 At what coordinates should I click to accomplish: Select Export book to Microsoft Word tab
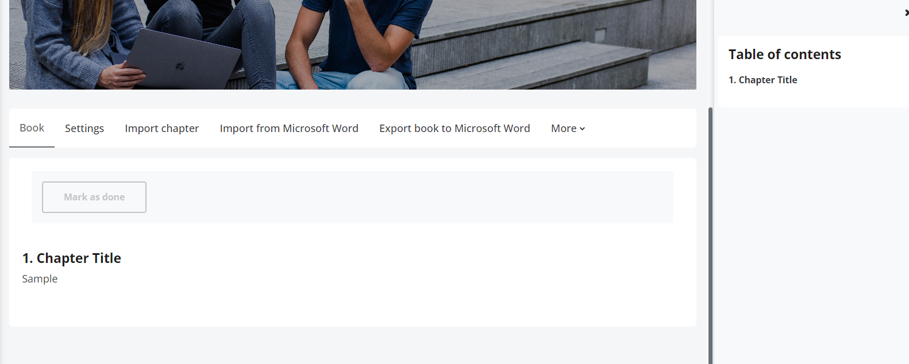pos(455,129)
